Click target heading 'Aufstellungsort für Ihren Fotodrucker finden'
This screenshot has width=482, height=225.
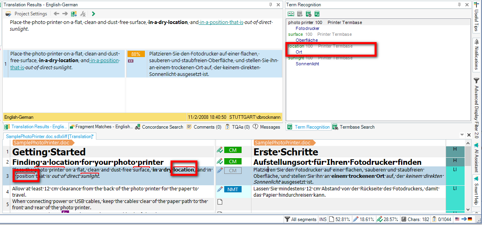click(x=337, y=162)
